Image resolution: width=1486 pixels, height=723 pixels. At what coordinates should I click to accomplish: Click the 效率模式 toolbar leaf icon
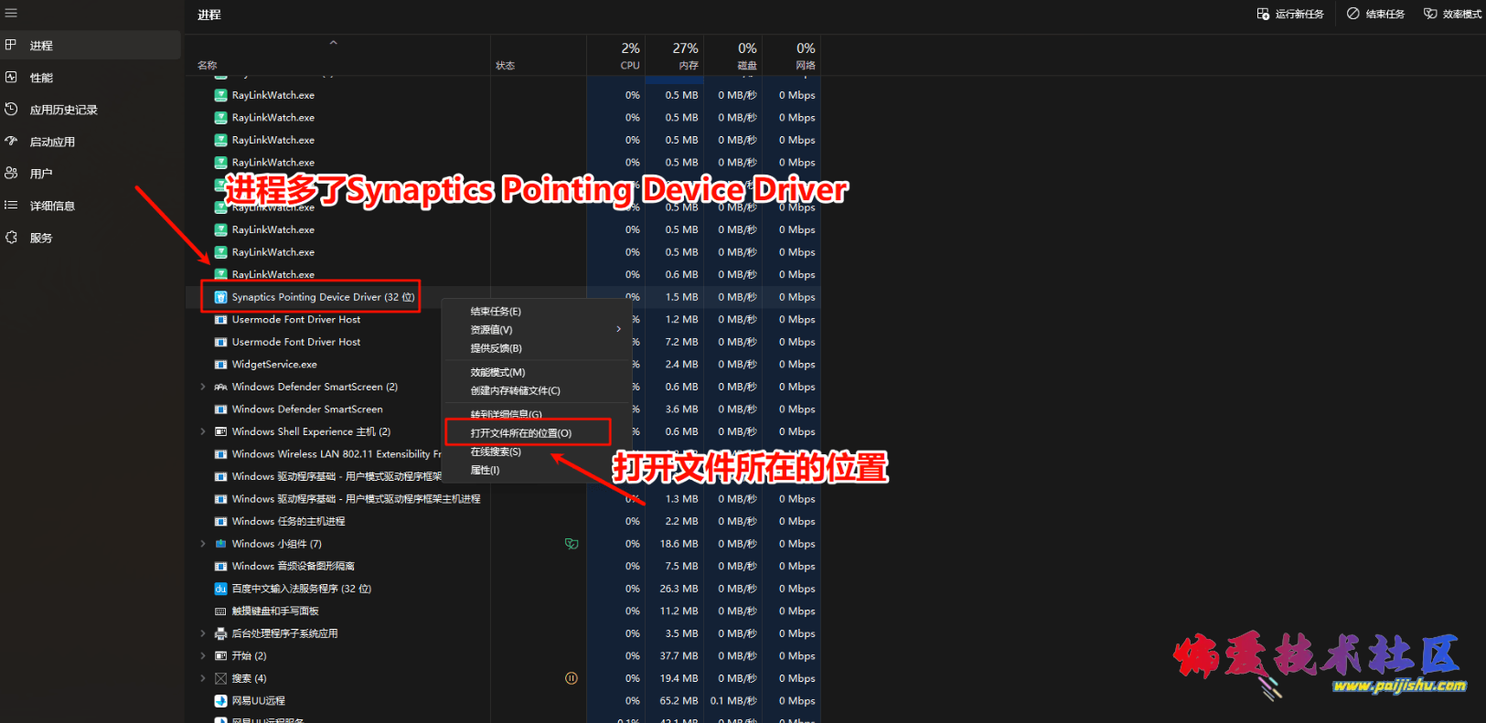pos(1430,14)
